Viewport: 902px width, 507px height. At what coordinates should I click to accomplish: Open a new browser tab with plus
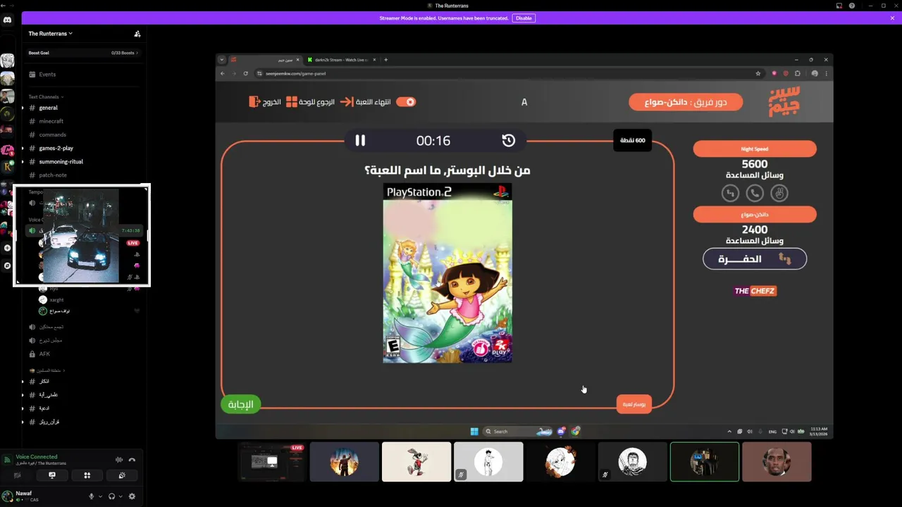[x=385, y=60]
